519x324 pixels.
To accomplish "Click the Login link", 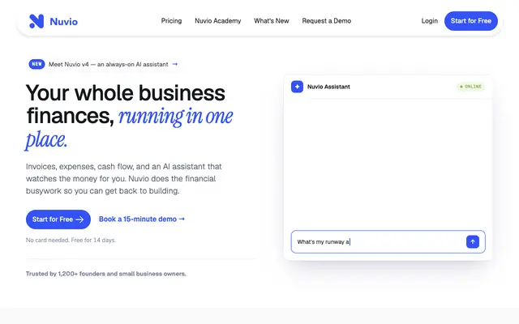I will coord(429,21).
